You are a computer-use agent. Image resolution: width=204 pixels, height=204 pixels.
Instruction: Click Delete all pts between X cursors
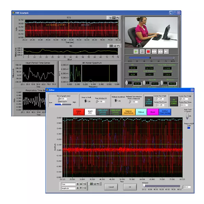[103, 112]
